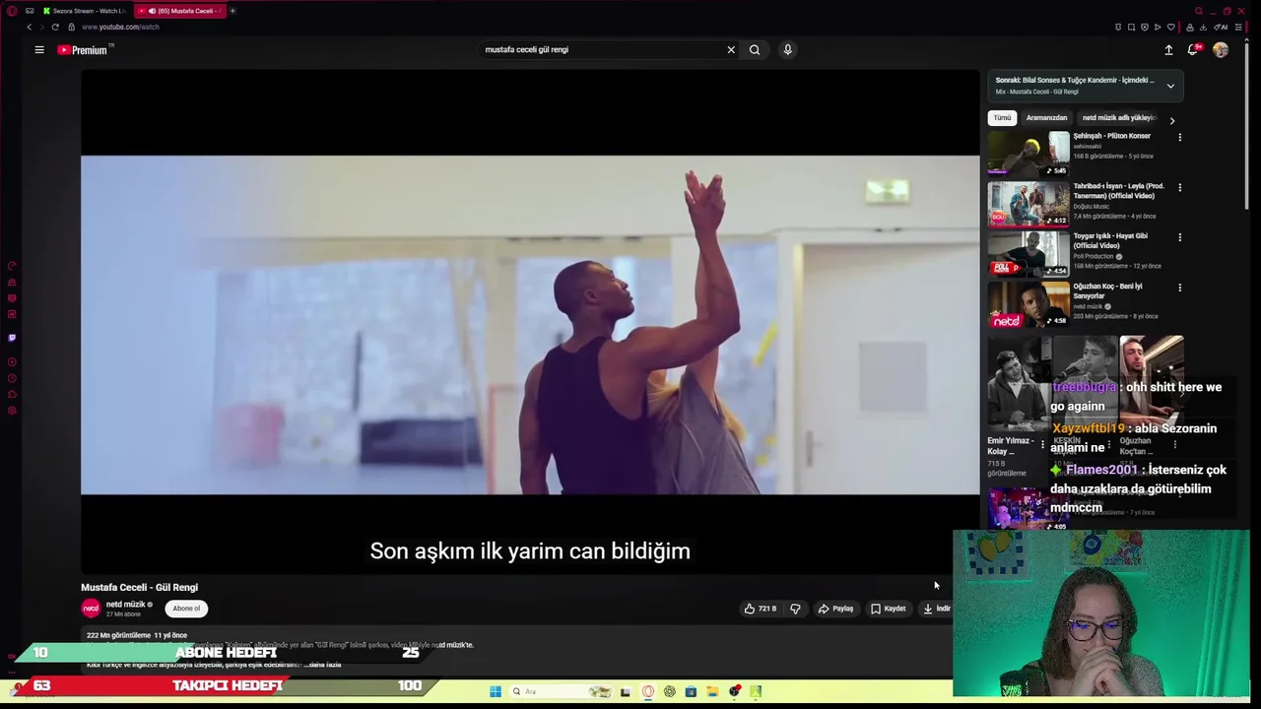
Task: Open options for Şehinşah - Plüton Konser
Action: tap(1179, 137)
